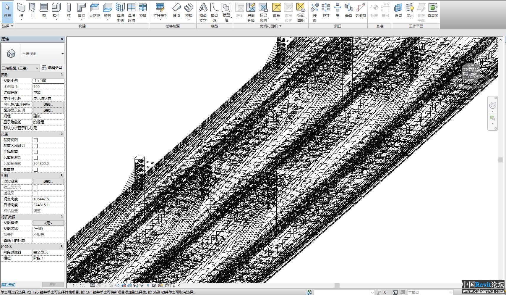Open the 构件 (Component) tool
The height and width of the screenshot is (295, 506).
[x=56, y=11]
